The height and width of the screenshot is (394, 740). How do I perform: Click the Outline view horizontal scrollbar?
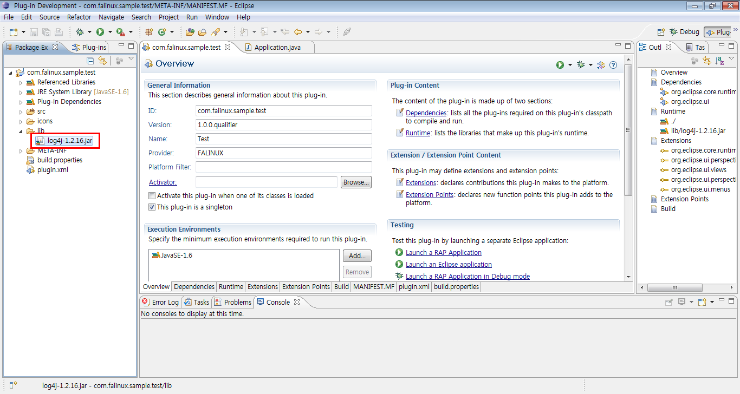click(675, 287)
